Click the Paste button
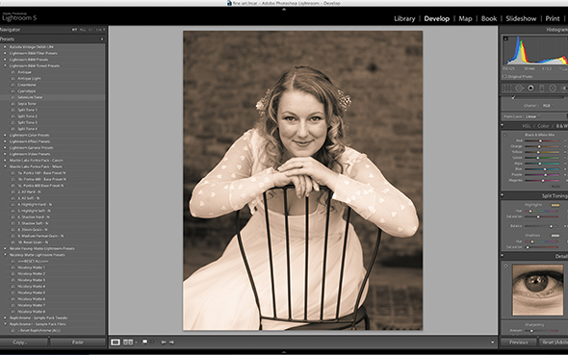The image size is (568, 355). tap(78, 342)
